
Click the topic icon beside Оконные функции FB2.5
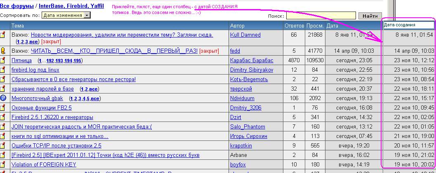pos(3,108)
